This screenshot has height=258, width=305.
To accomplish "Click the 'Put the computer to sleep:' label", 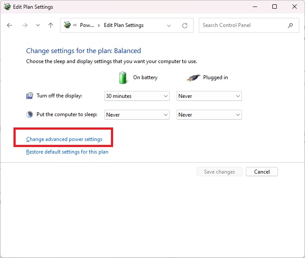I will click(67, 114).
